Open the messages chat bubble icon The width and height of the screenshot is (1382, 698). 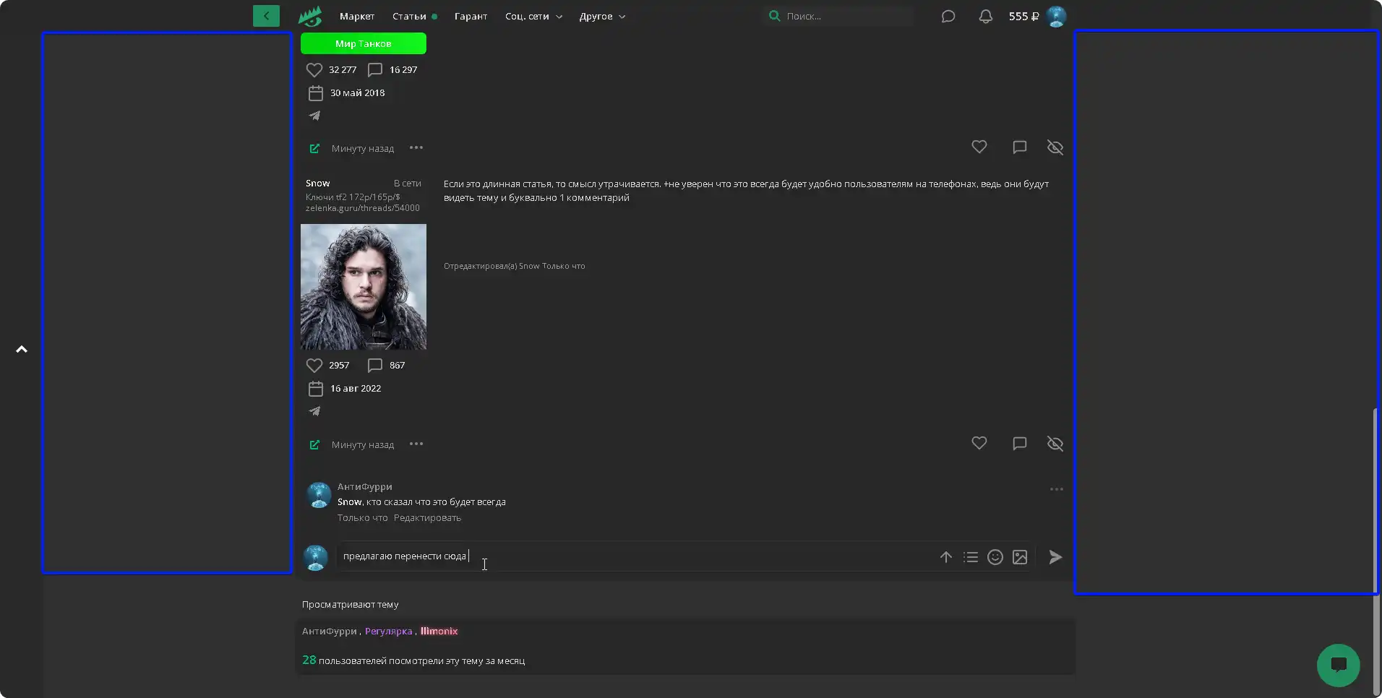point(948,16)
